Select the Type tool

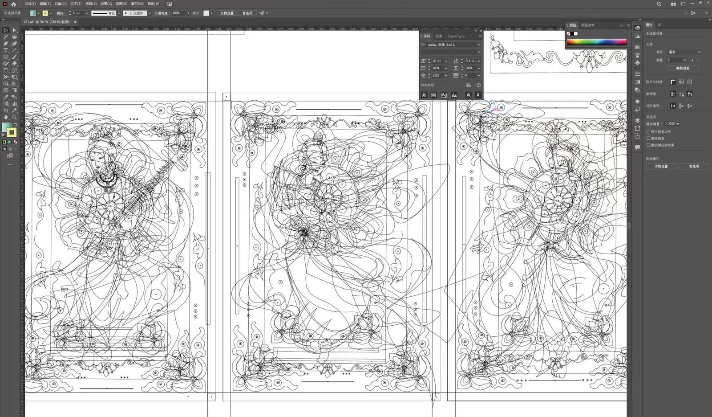coord(6,50)
